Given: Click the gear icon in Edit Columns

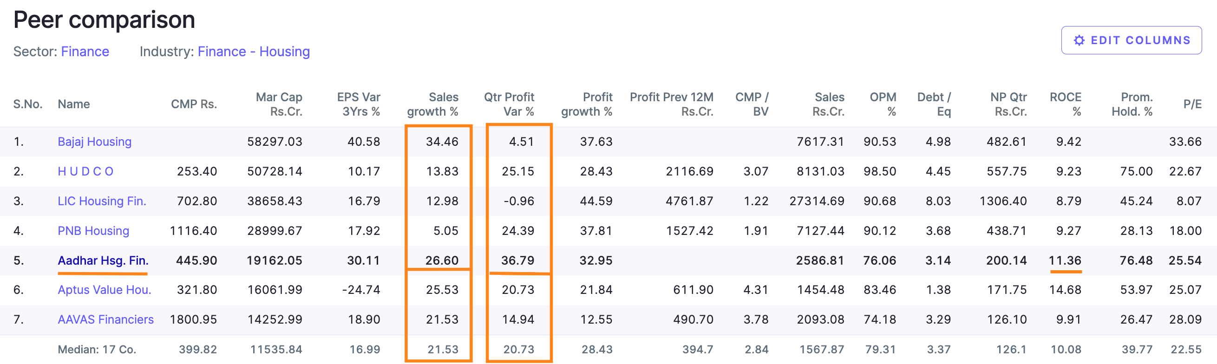Looking at the screenshot, I should [1079, 40].
